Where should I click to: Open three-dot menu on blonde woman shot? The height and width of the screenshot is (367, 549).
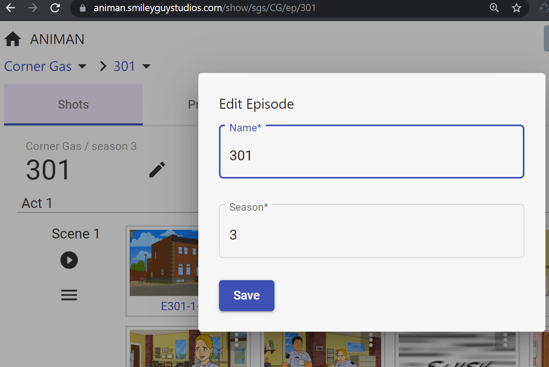coord(236,340)
